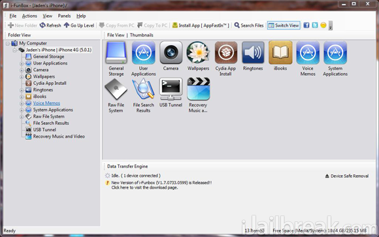The image size is (379, 237).
Task: Open the USB Tunnel terminal thumbnail
Action: pos(171,89)
